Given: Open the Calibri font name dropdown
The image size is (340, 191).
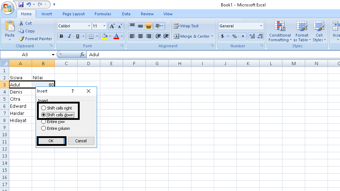Looking at the screenshot, I should [89, 26].
